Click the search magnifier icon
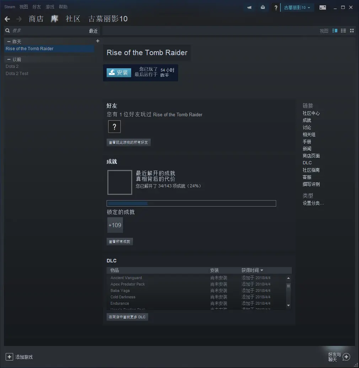 (x=7, y=31)
